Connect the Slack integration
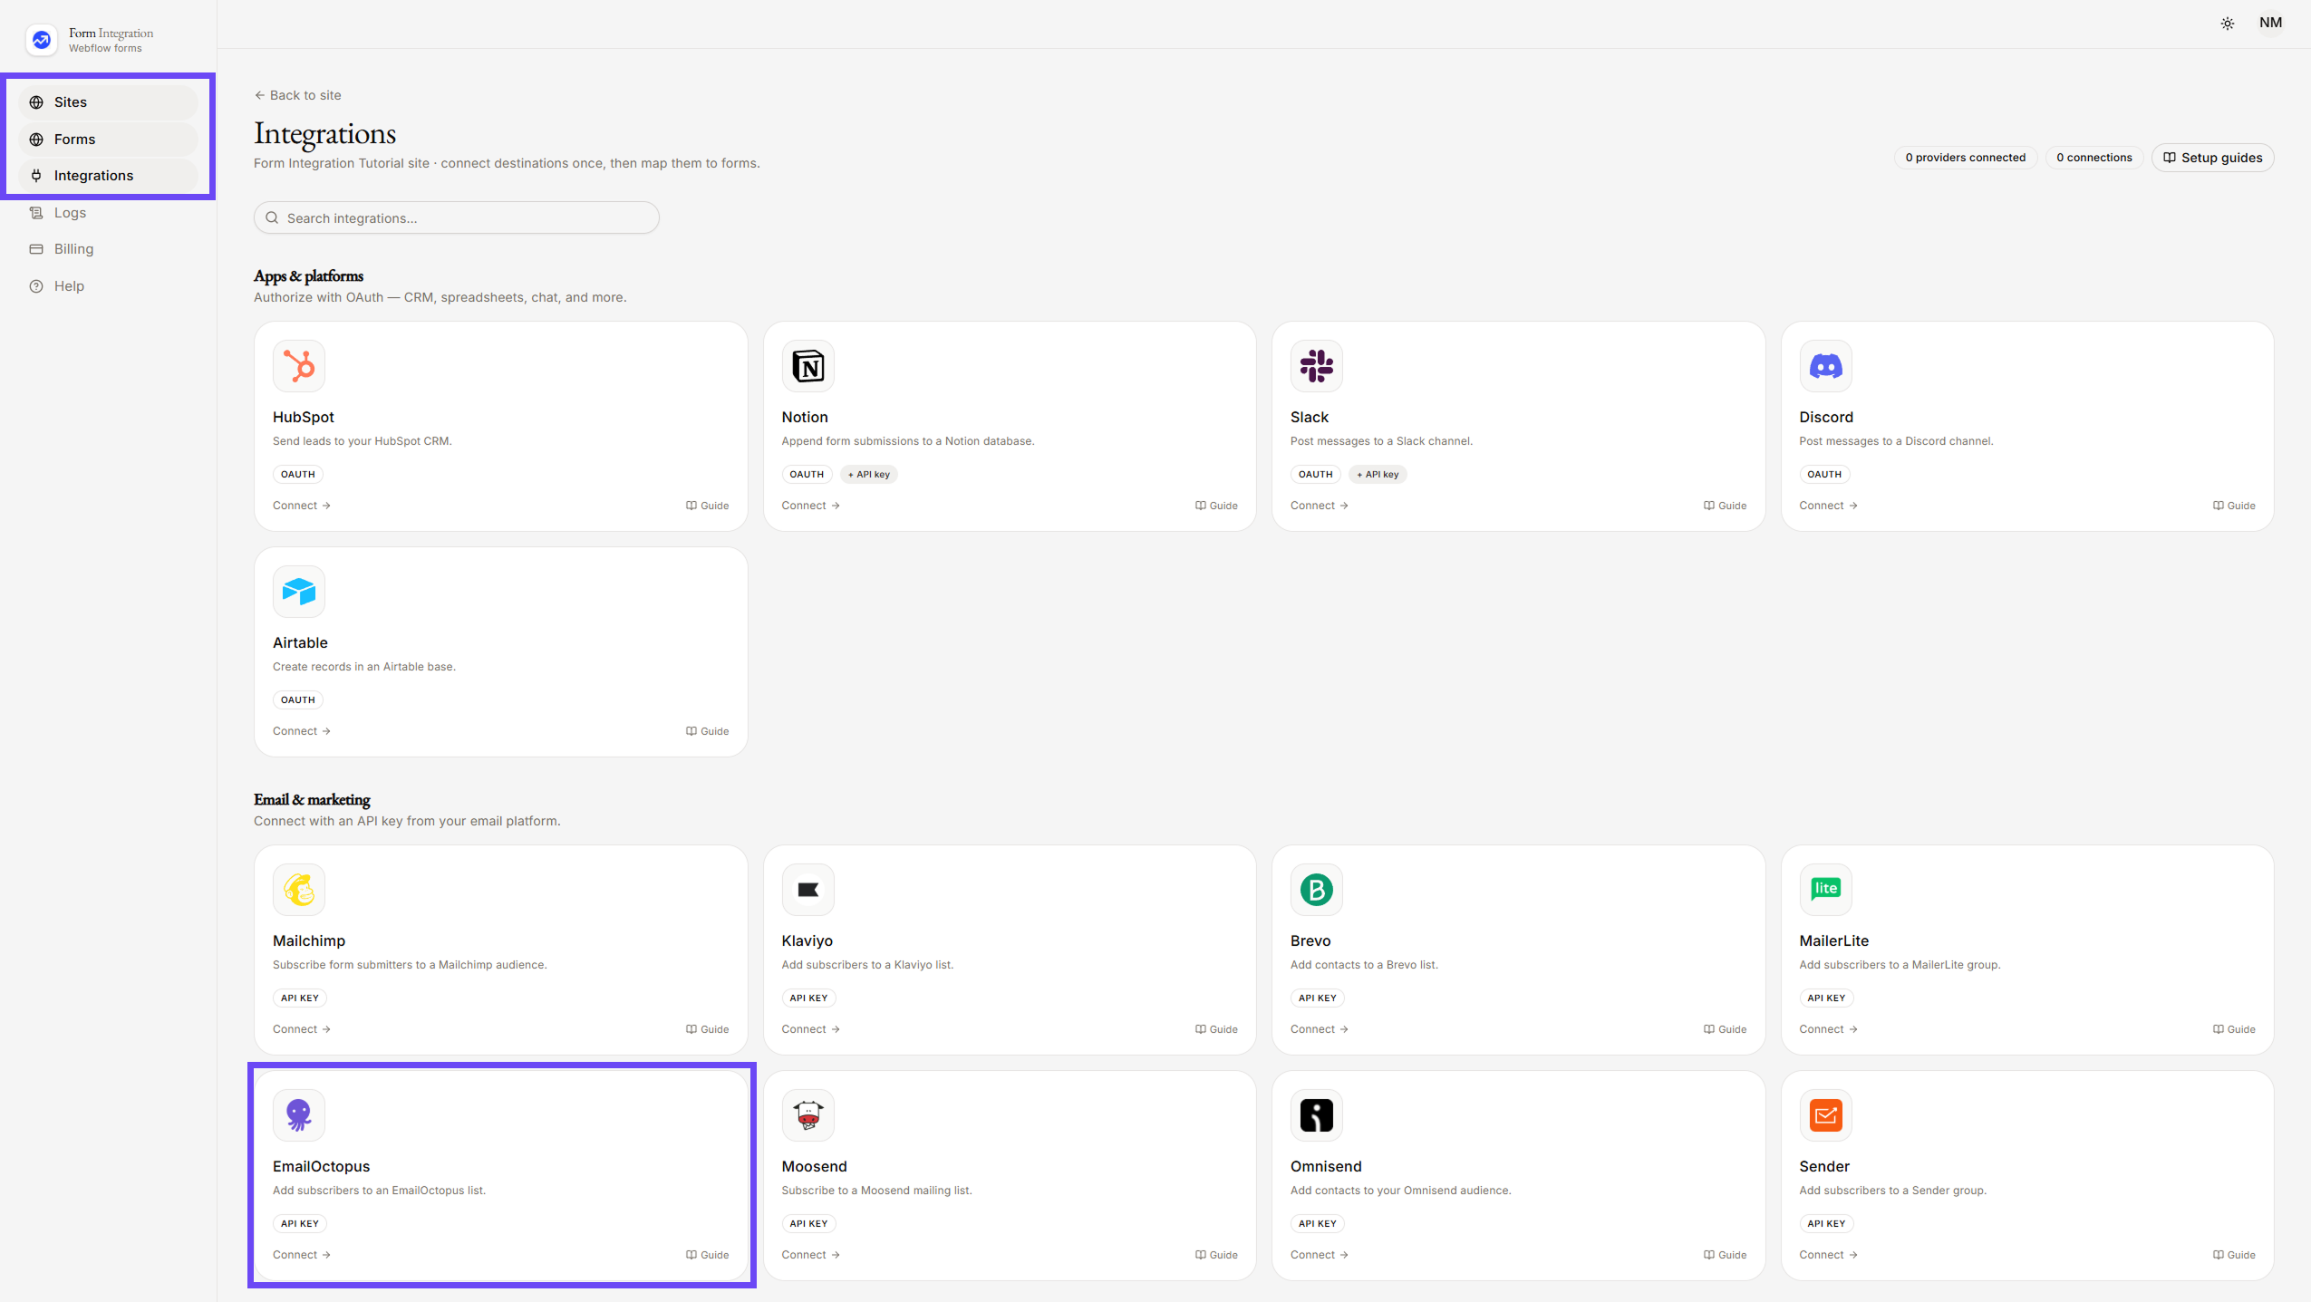This screenshot has width=2311, height=1302. [1320, 506]
